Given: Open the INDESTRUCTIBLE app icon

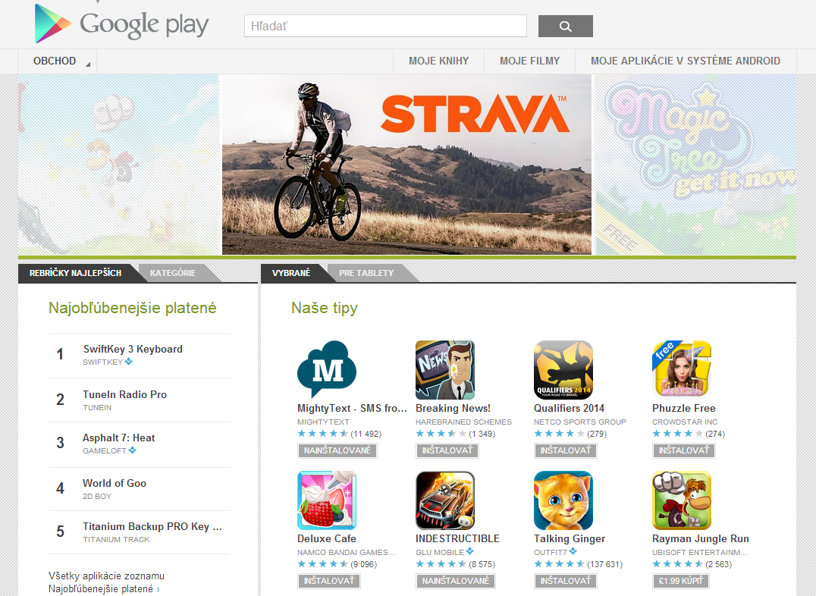Looking at the screenshot, I should click(445, 500).
